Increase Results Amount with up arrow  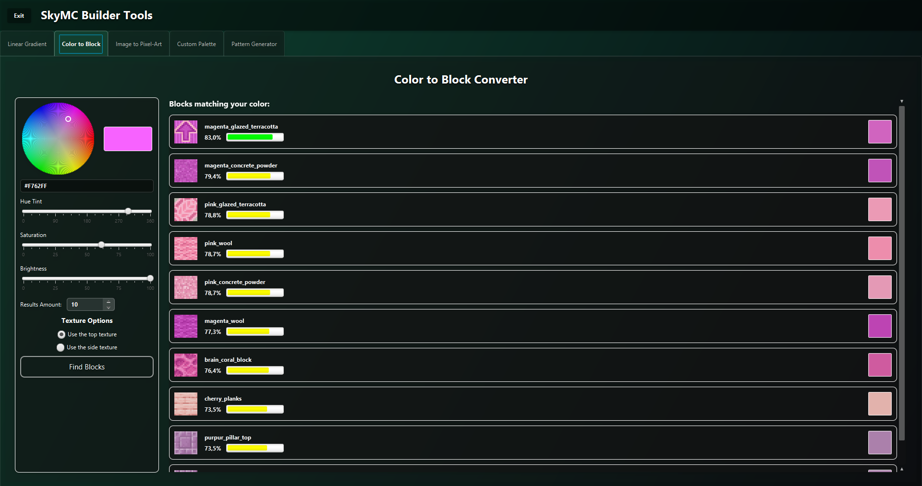pos(109,302)
